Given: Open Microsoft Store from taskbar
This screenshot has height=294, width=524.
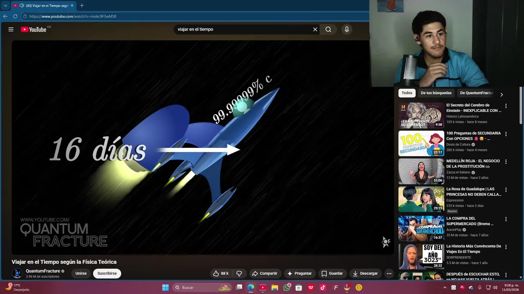Looking at the screenshot, I should 299,287.
